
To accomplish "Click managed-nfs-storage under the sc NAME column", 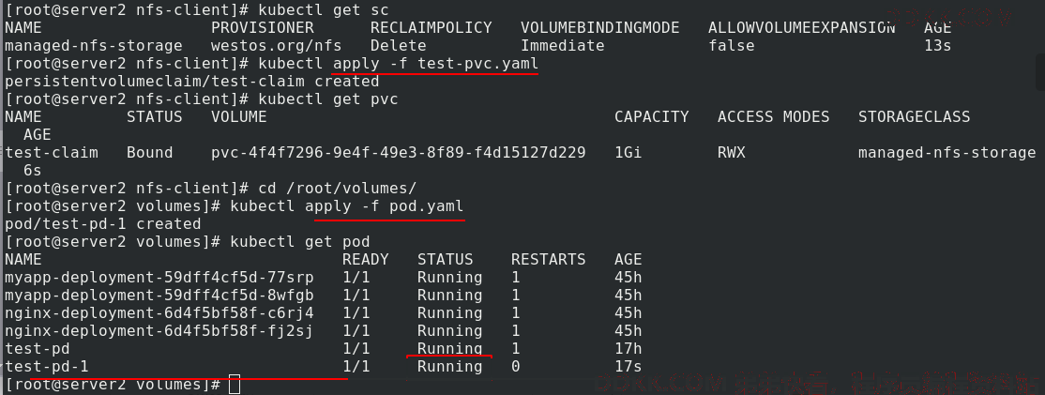I will click(93, 46).
